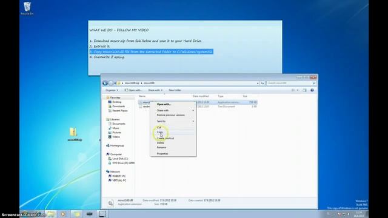Viewport: 388px width, 218px height.
Task: Click the Explorer Forward arrow button
Action: (111, 84)
